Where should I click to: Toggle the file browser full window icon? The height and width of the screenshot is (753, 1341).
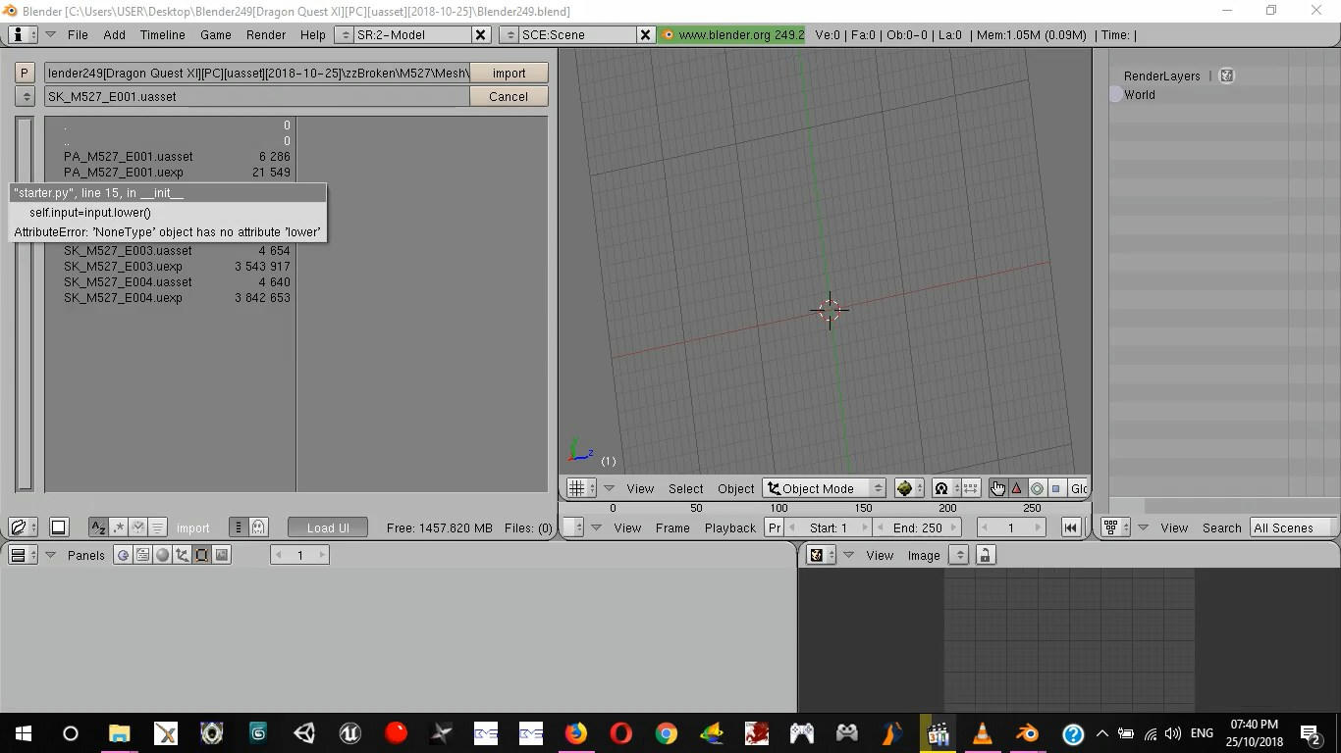tap(59, 527)
